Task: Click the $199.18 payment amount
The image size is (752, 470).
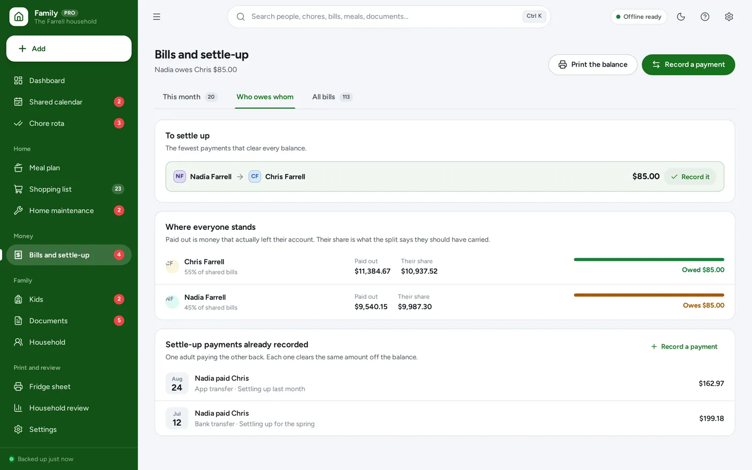Action: tap(712, 418)
